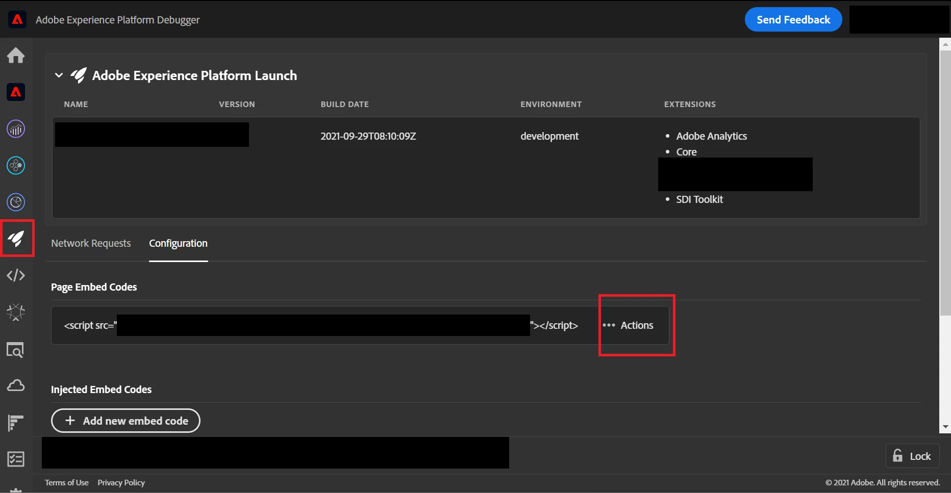The image size is (951, 493).
Task: Click the 'Adobe Experience Platform Debugger' title
Action: click(117, 20)
